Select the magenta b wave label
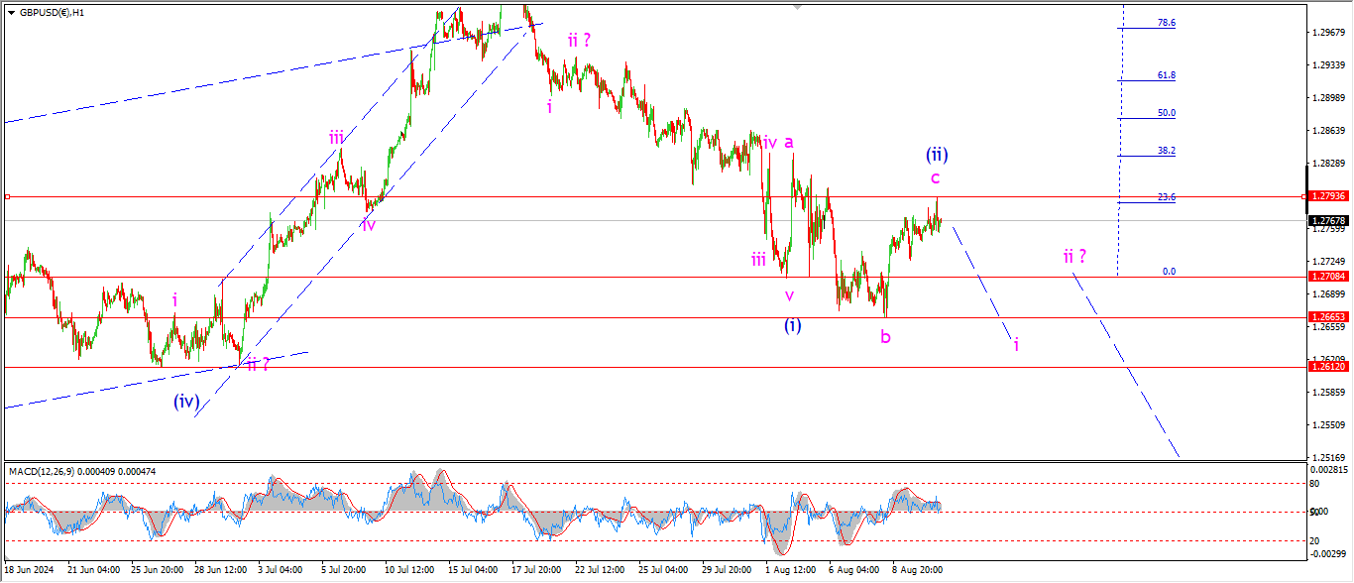 pos(885,337)
